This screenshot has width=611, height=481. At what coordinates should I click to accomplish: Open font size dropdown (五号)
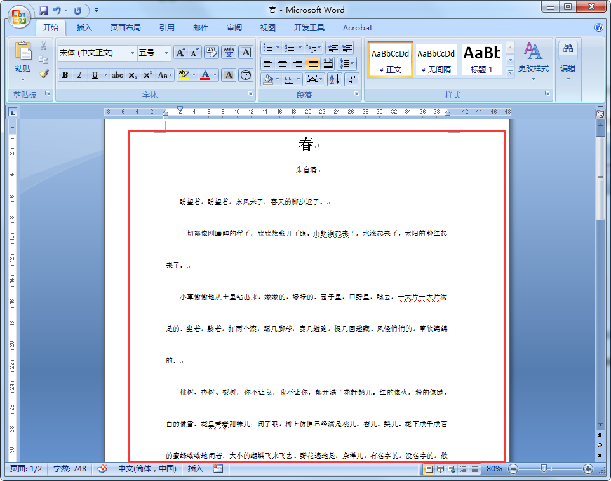click(x=167, y=53)
